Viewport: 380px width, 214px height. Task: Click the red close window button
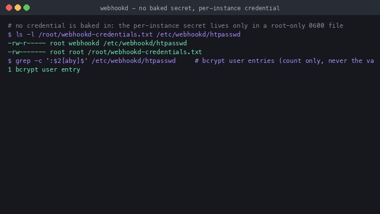[x=9, y=8]
